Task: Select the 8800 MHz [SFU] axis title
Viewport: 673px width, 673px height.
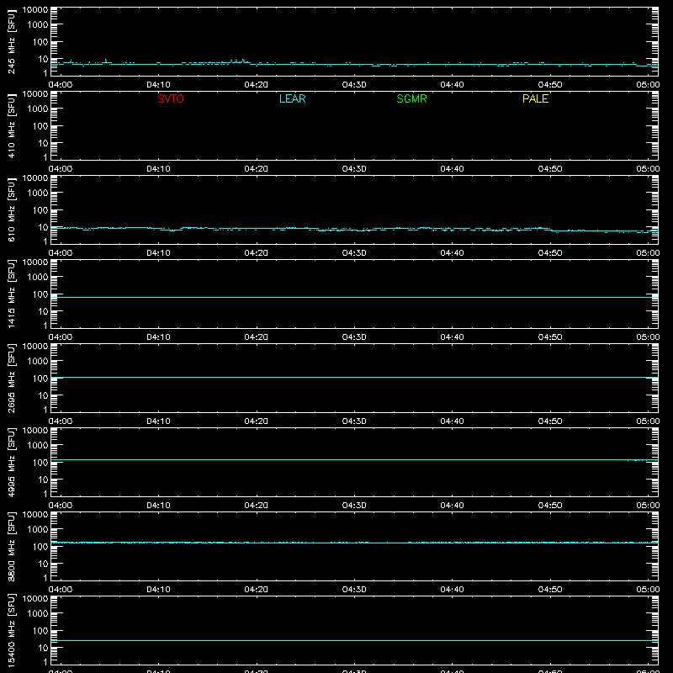Action: [11, 546]
